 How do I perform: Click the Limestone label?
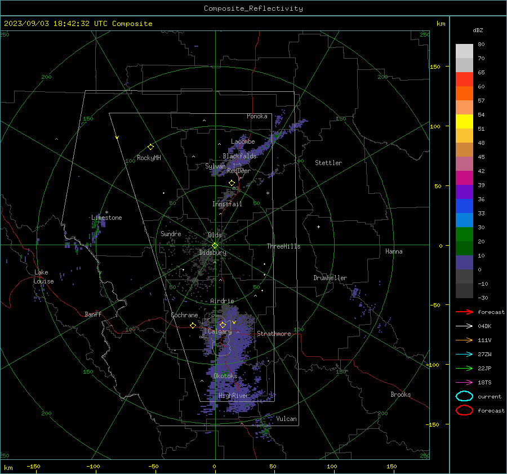(x=106, y=218)
